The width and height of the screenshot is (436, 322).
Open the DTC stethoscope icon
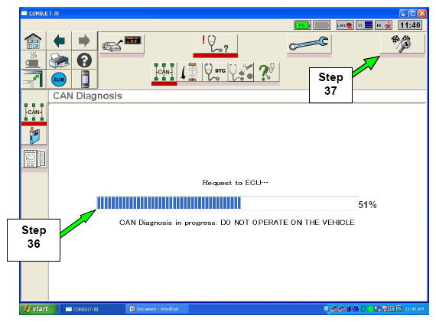[x=215, y=72]
